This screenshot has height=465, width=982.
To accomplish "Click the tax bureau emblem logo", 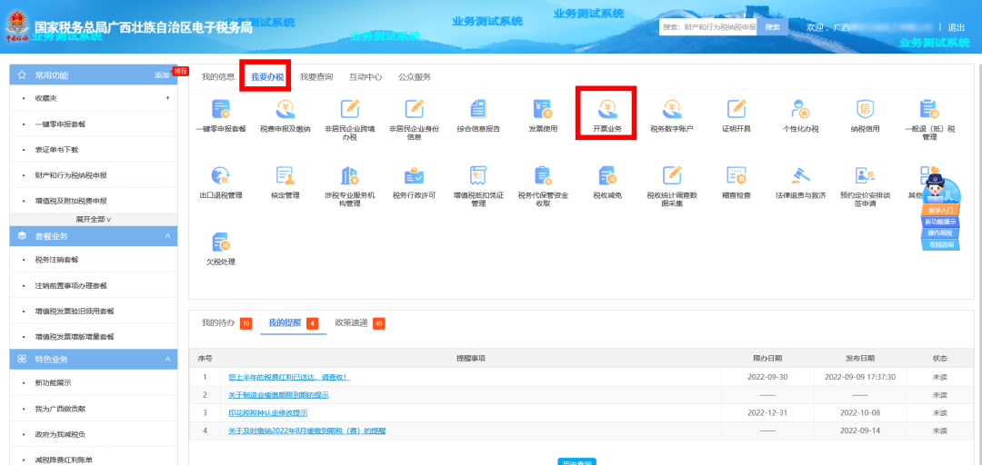I will coord(17,26).
